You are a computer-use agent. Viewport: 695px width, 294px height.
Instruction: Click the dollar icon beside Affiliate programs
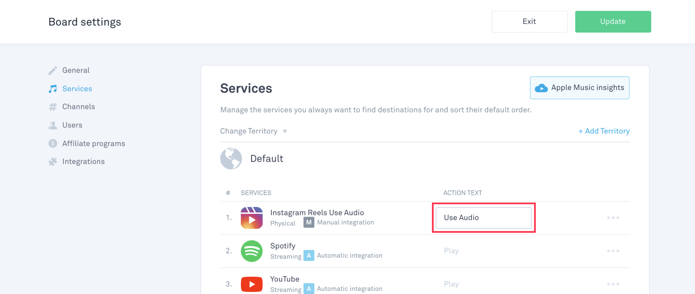[x=53, y=143]
